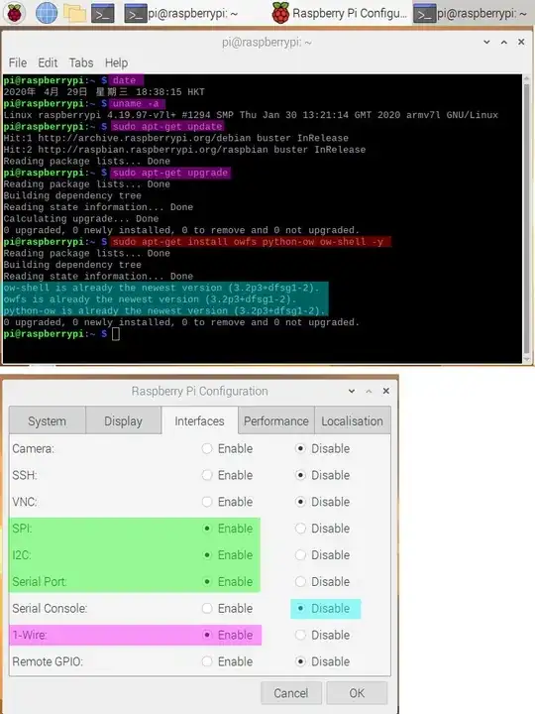Close the Raspberry Pi Configuration window
Viewport: 535px width, 714px height.
[385, 391]
